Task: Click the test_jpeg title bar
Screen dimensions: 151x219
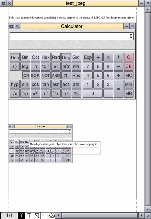Action: tap(75, 3)
